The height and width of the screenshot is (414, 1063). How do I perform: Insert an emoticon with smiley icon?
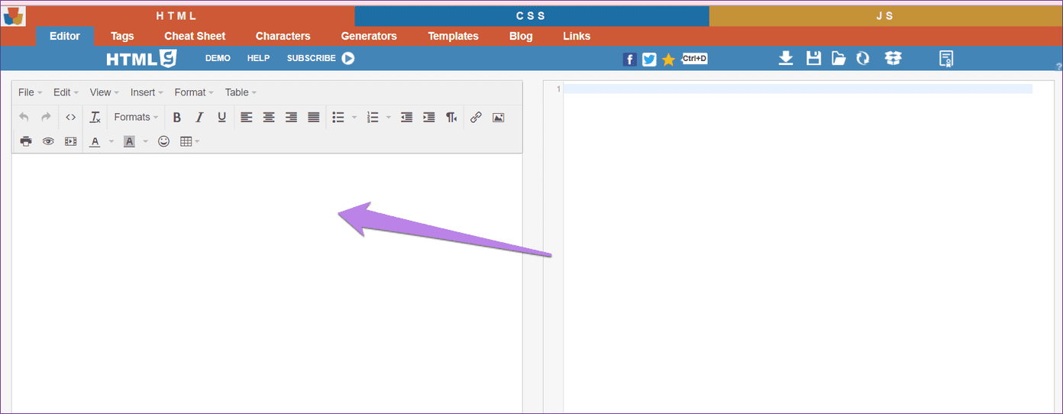(x=163, y=141)
